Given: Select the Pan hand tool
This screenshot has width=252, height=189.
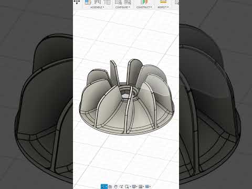Looking at the screenshot, I should [x=115, y=187].
